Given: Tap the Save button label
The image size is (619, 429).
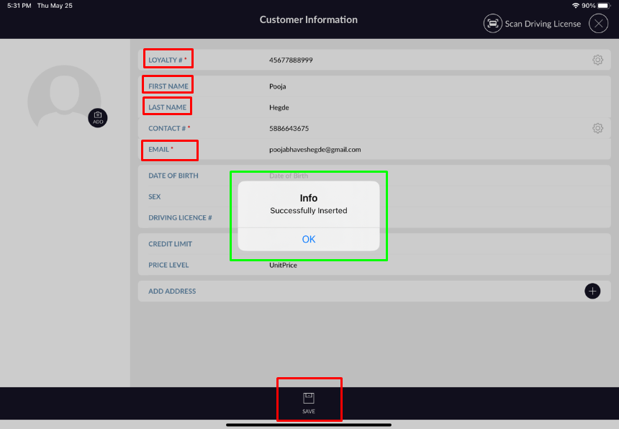Looking at the screenshot, I should tap(309, 410).
